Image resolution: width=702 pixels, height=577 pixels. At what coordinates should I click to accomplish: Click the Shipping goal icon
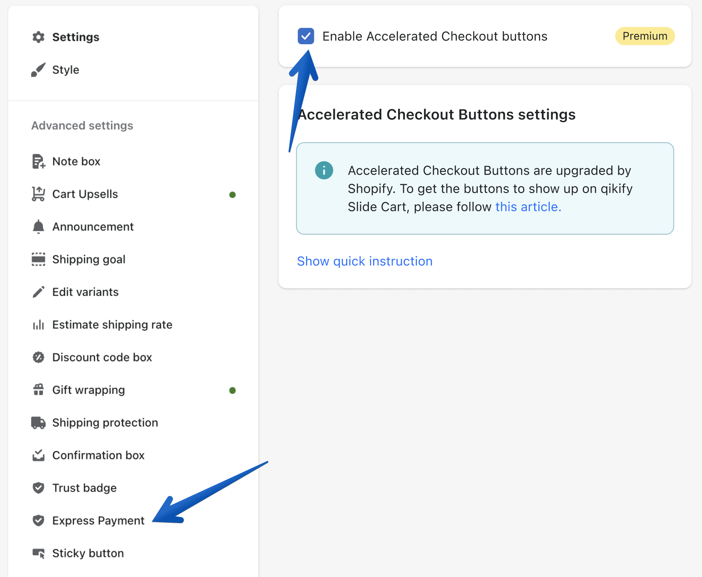tap(38, 259)
